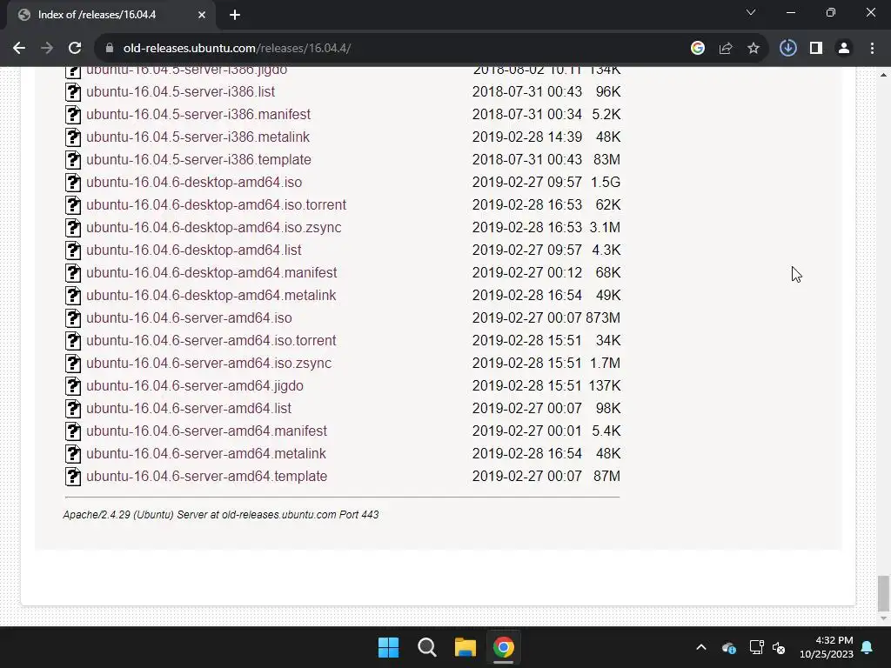Image resolution: width=891 pixels, height=668 pixels.
Task: Go back to the previous page
Action: (19, 49)
